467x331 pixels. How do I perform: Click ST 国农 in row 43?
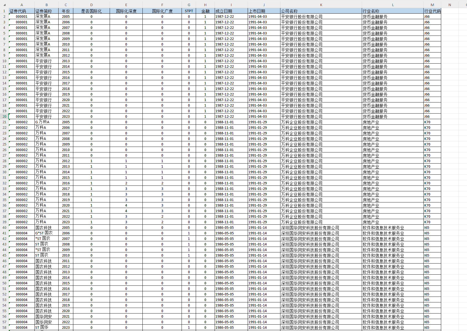coord(47,244)
